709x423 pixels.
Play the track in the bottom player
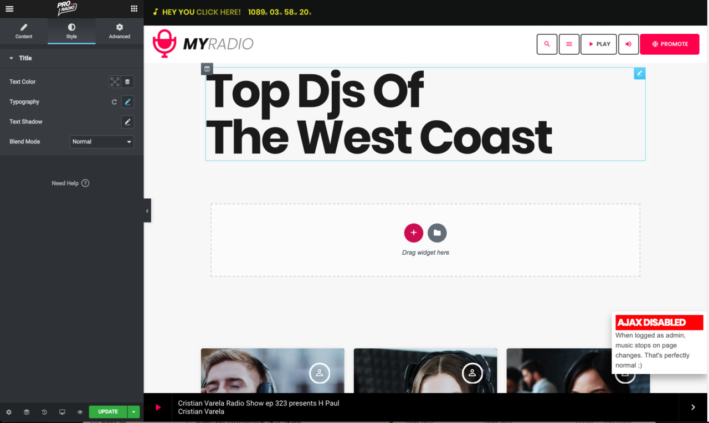(x=158, y=407)
